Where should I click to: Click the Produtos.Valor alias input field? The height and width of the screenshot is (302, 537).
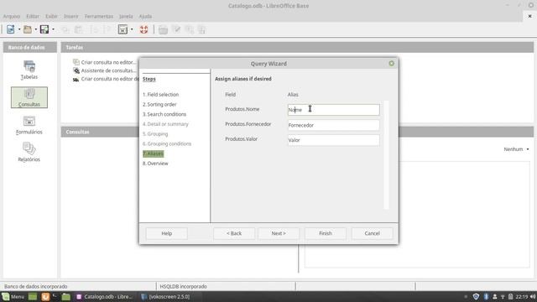[334, 140]
